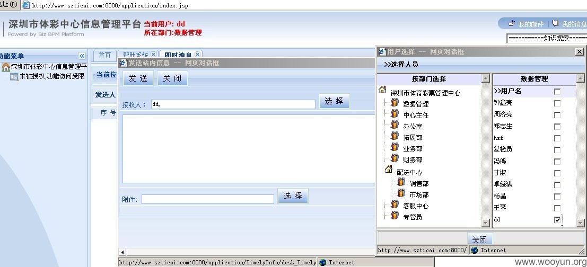Click the 业务部 department book icon
This screenshot has width=587, height=267.
click(395, 147)
